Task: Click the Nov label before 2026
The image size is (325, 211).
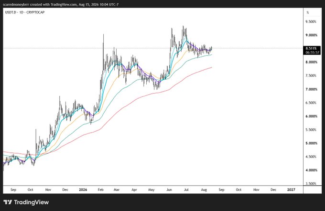Action: pos(48,190)
